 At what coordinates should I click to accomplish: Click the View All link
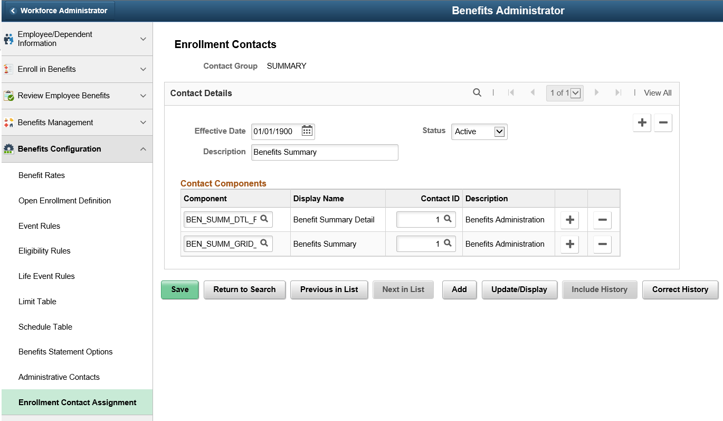pos(658,93)
